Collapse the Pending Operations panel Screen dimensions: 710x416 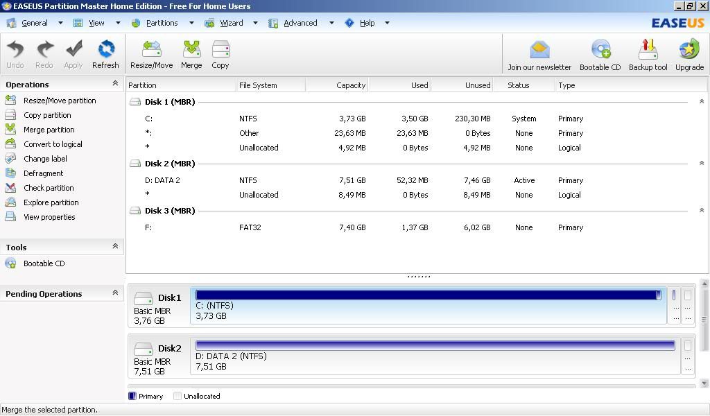tap(116, 293)
